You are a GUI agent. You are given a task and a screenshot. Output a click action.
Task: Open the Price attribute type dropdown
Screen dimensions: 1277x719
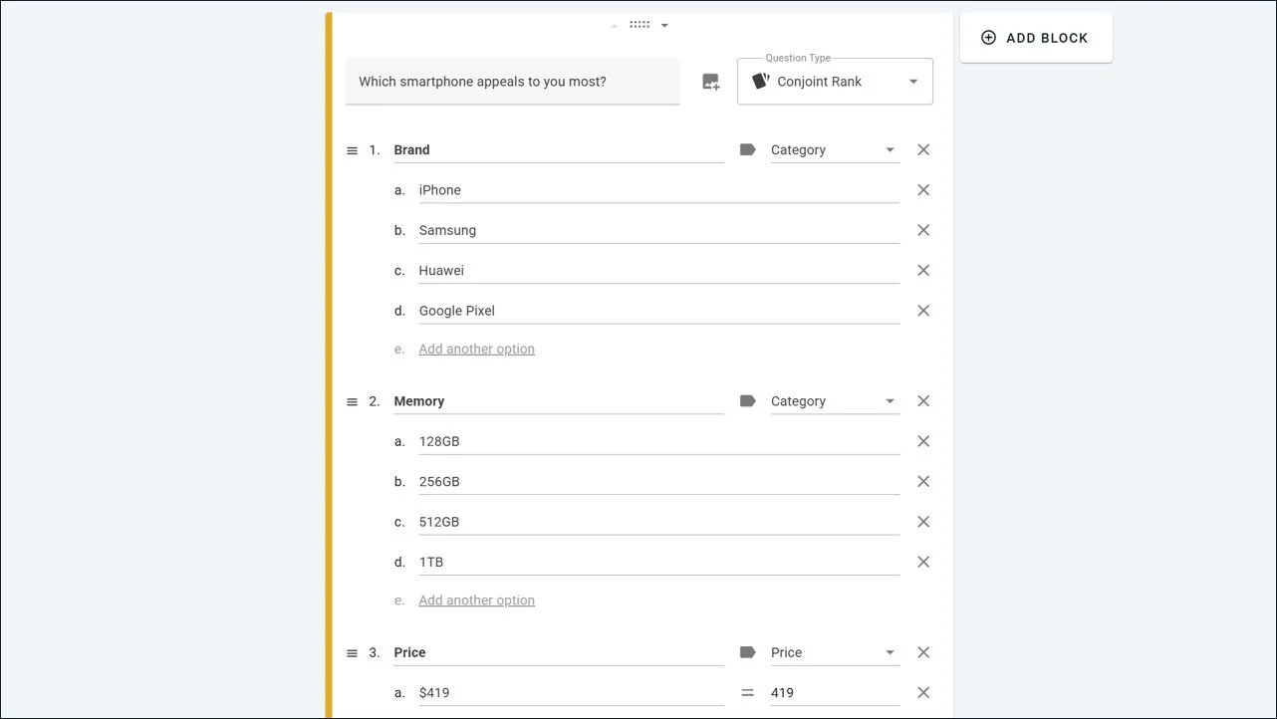tap(835, 653)
